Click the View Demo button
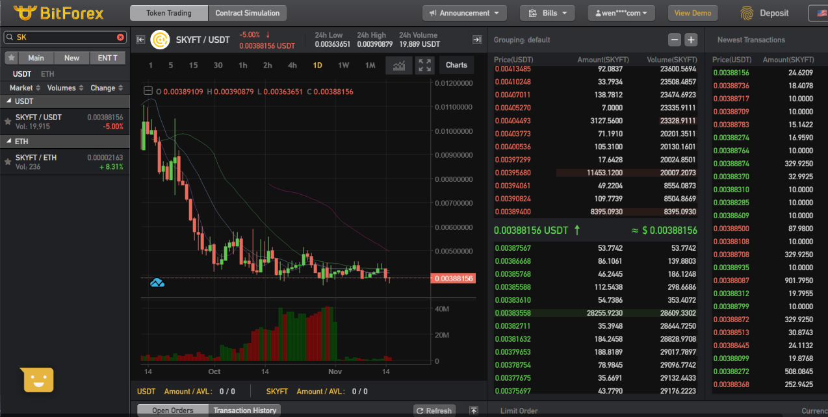This screenshot has width=828, height=417. pyautogui.click(x=693, y=13)
